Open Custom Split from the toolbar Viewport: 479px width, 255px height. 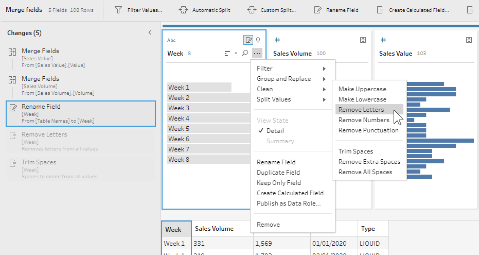272,10
